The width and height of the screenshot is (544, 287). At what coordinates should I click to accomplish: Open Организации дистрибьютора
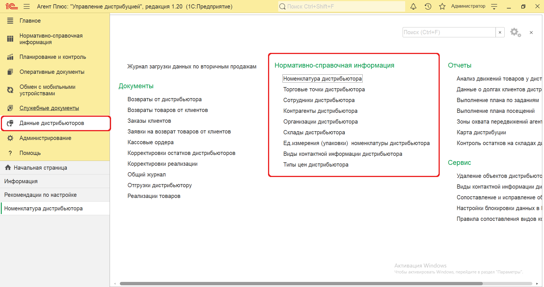[x=320, y=122]
